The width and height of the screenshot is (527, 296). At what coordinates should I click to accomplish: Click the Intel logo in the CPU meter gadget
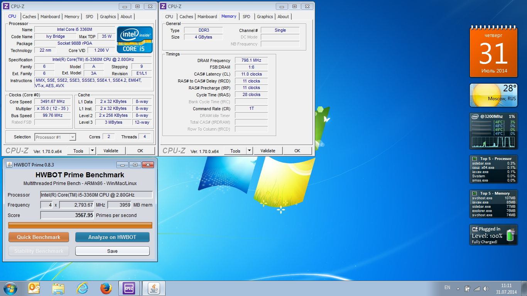click(x=475, y=116)
